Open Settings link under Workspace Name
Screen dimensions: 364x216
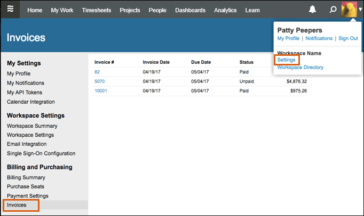(287, 60)
